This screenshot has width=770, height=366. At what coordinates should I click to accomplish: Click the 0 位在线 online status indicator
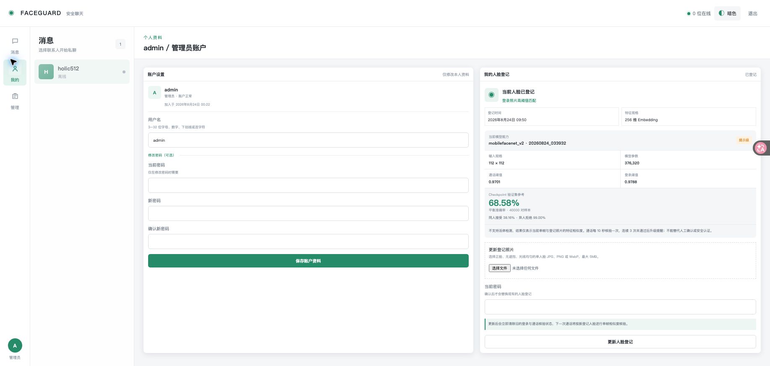(x=699, y=13)
